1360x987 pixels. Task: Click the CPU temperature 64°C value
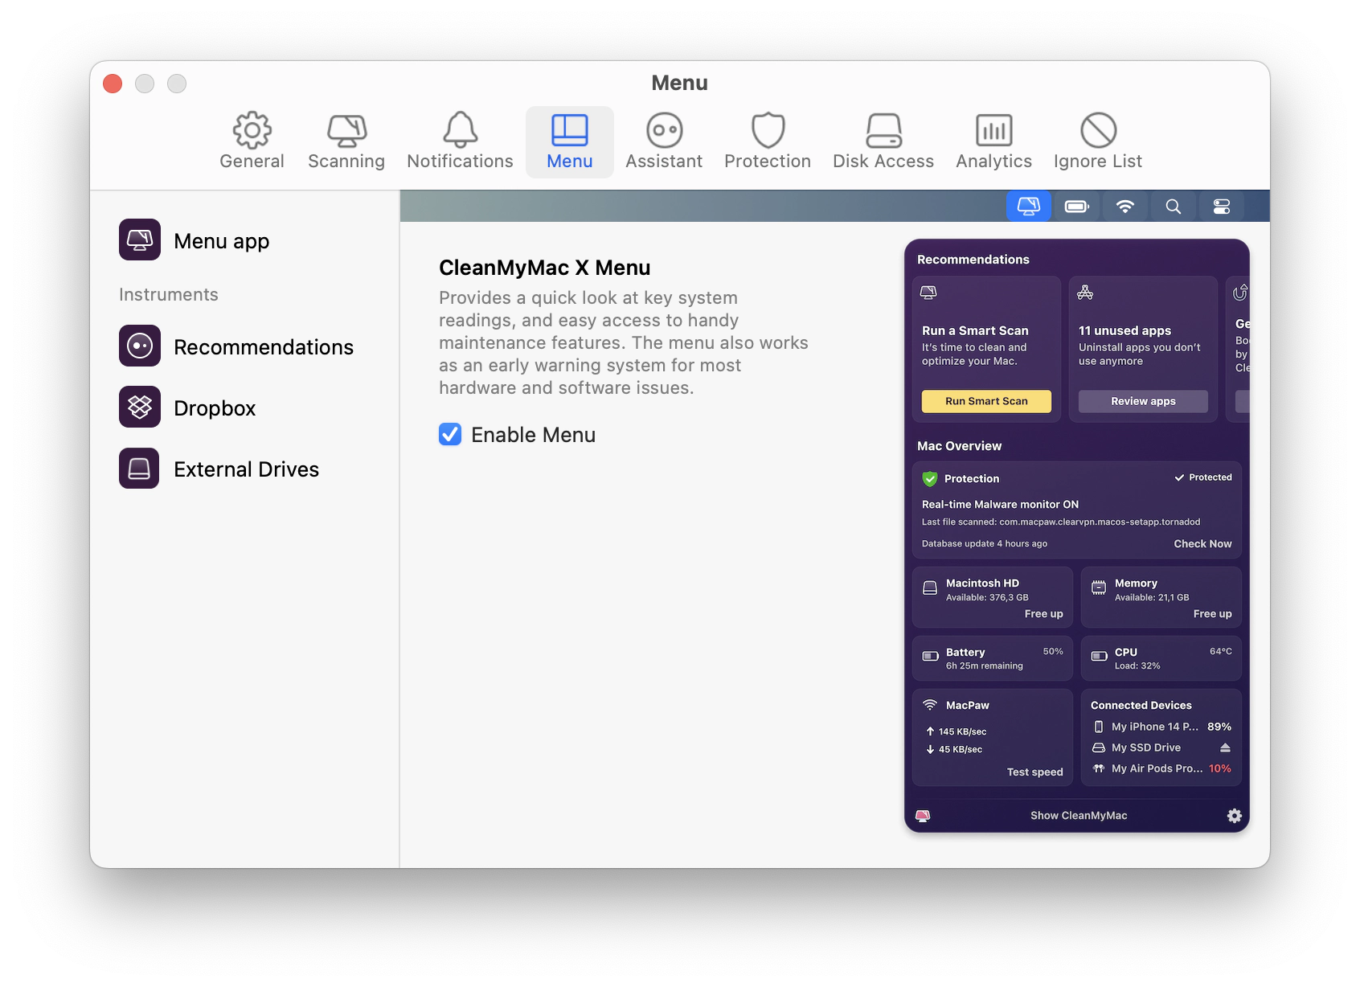1221,652
